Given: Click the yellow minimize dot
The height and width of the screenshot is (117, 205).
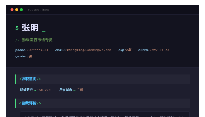Looking at the screenshot, I should click(x=17, y=10).
